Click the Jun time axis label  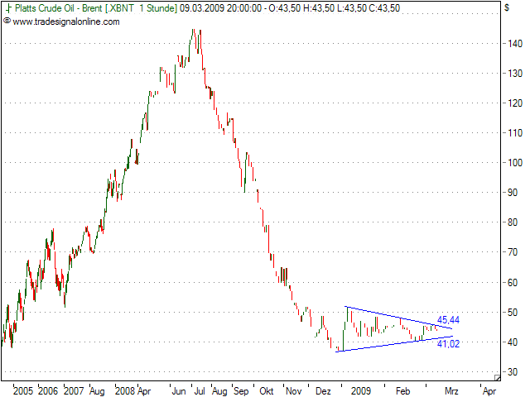point(179,391)
